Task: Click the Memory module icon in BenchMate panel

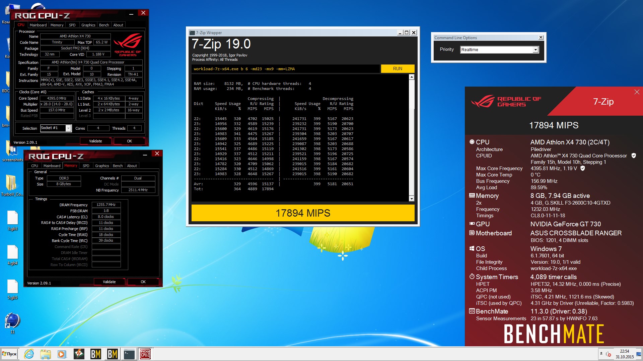Action: click(472, 196)
